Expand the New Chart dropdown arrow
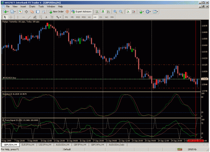 pos(8,12)
